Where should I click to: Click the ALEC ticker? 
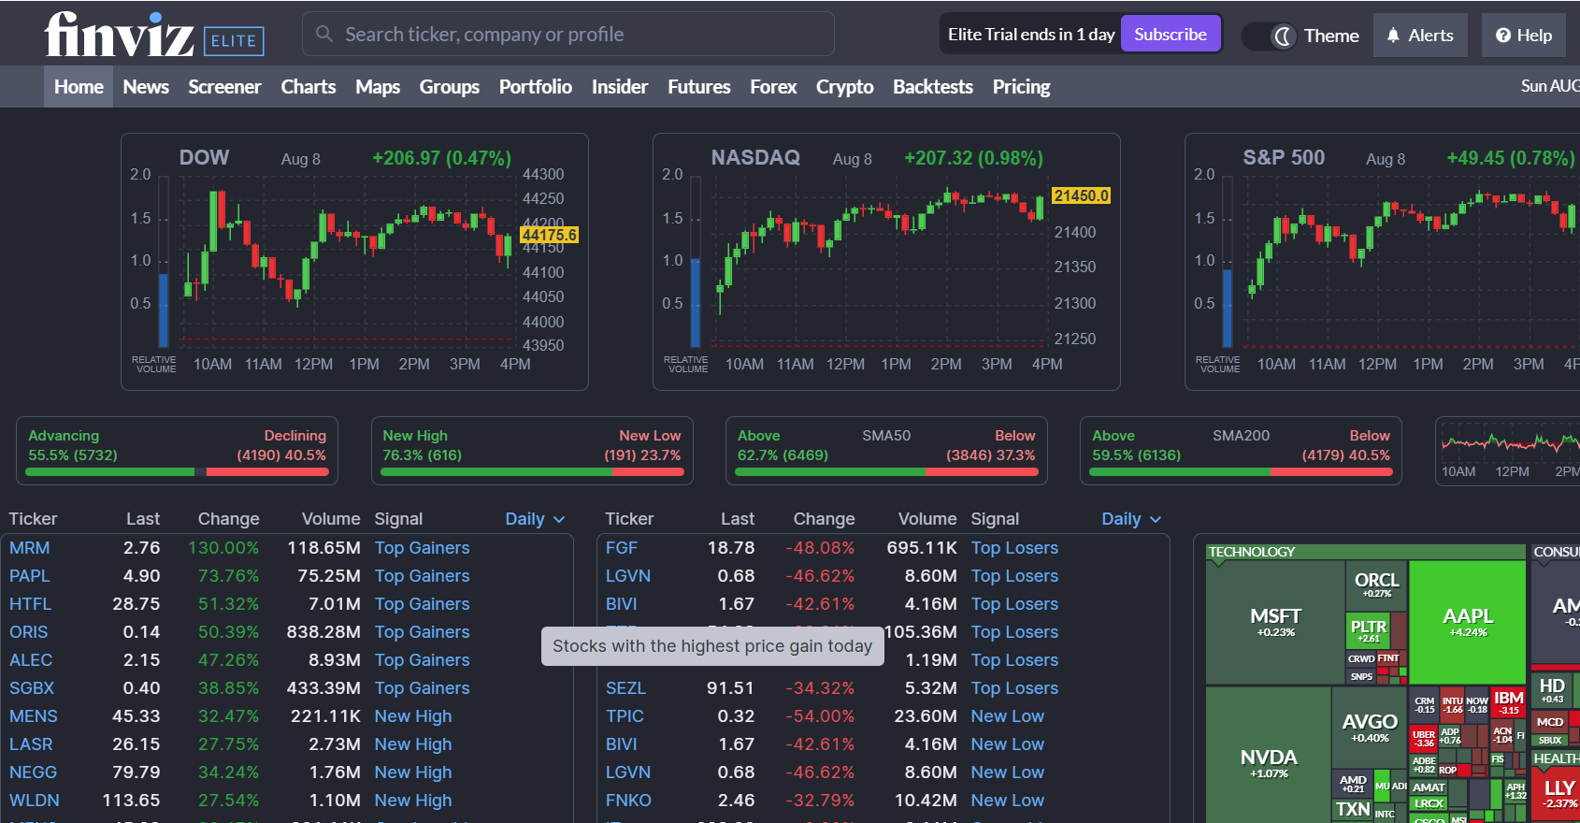pyautogui.click(x=31, y=660)
